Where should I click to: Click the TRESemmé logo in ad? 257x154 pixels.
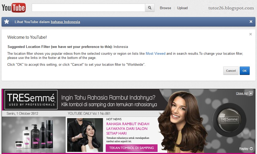(x=31, y=100)
